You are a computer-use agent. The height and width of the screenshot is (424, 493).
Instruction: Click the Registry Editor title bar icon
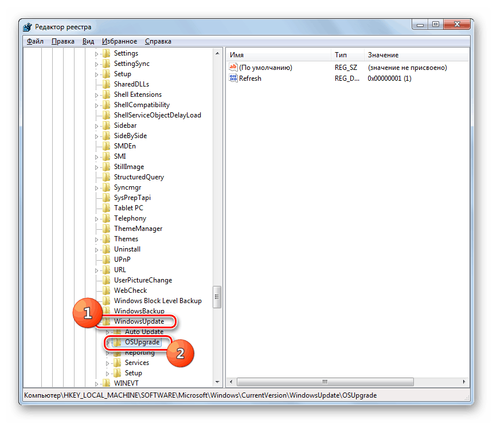click(x=28, y=27)
